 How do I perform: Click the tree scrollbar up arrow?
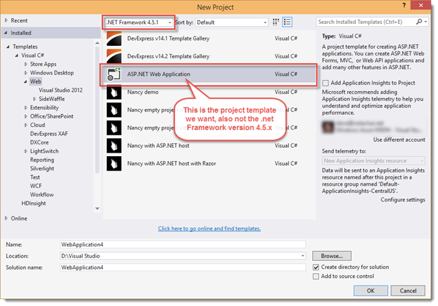pos(97,43)
